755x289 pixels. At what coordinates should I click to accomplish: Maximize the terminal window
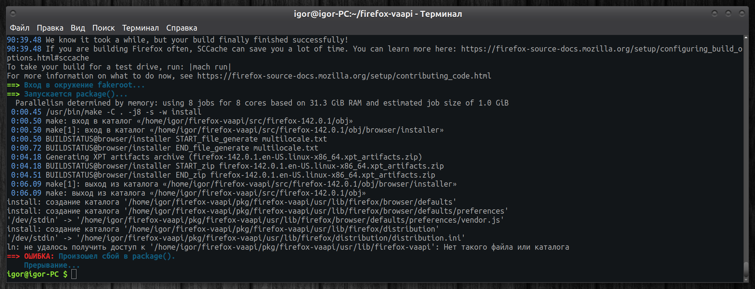click(728, 14)
